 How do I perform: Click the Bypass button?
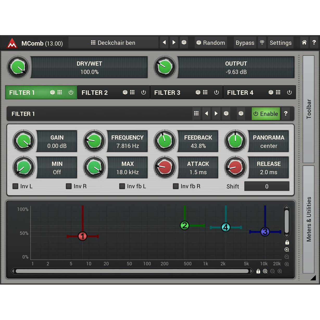tap(244, 42)
